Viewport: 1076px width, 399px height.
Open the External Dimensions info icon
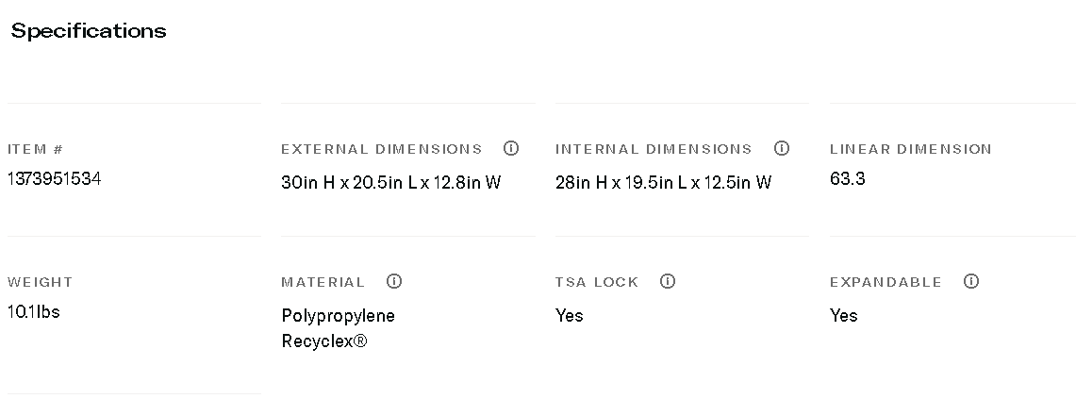[511, 148]
